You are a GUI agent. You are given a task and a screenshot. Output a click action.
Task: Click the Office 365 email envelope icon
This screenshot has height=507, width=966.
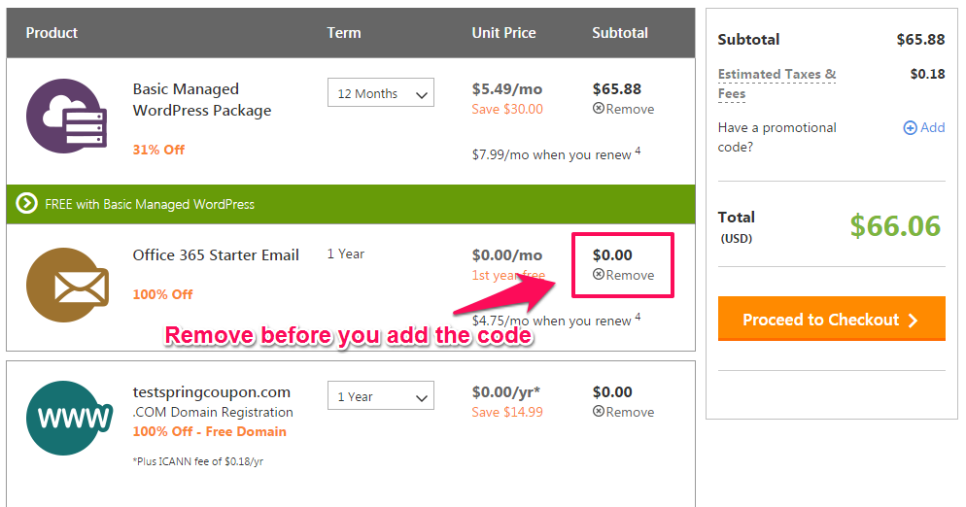67,286
